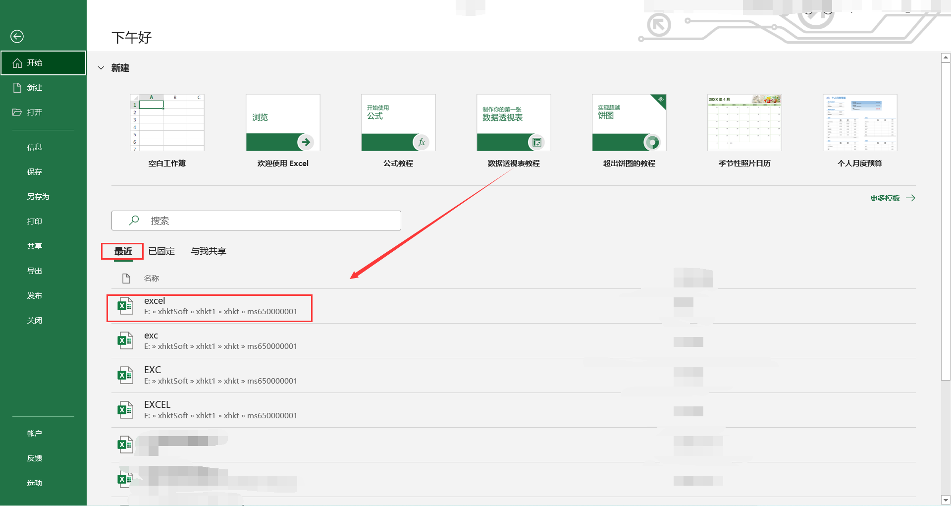951x506 pixels.
Task: Choose 关闭 in the sidebar
Action: 35,321
